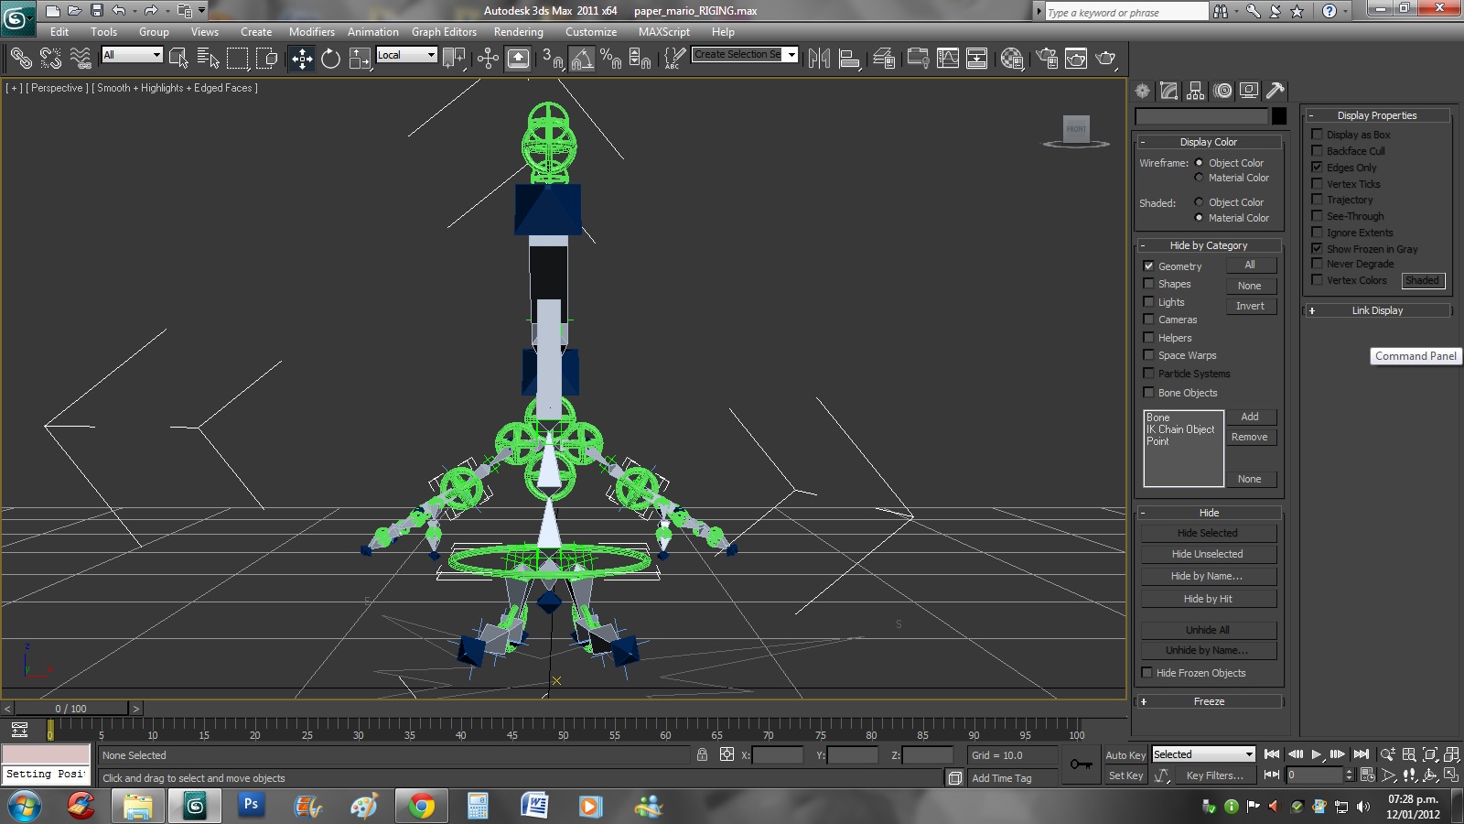Check the Shapes category checkbox

point(1148,284)
